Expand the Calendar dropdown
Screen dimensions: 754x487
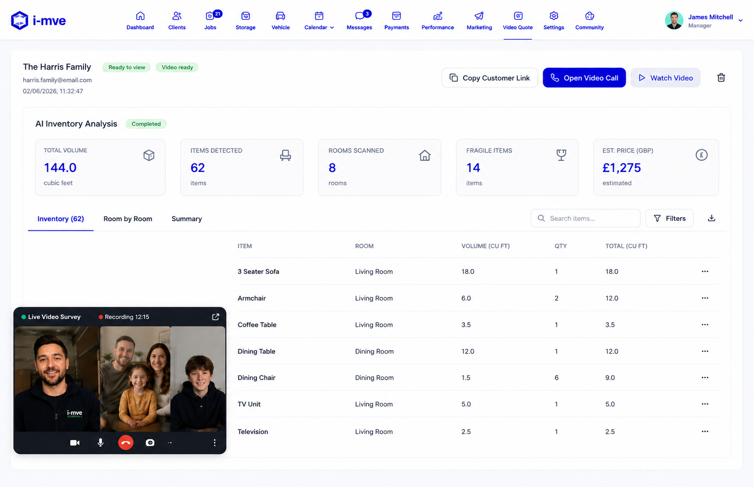tap(319, 21)
